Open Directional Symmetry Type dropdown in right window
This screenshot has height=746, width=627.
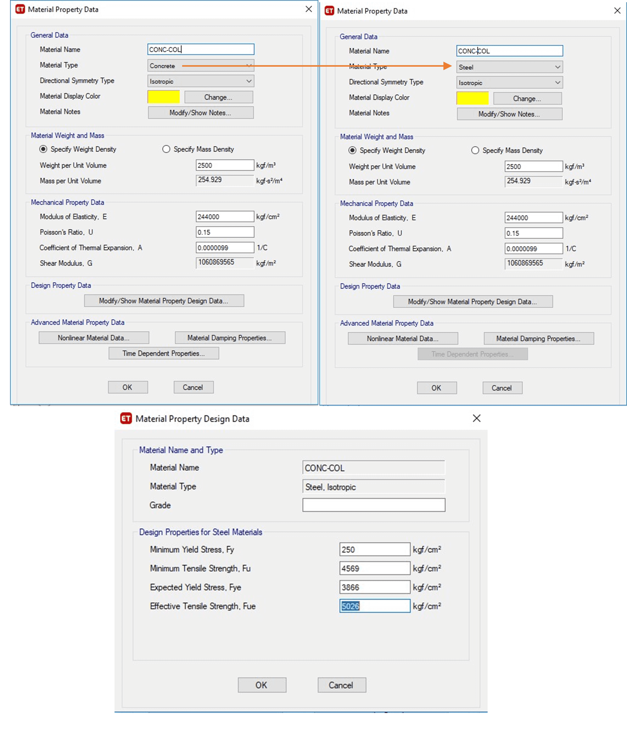coord(510,83)
